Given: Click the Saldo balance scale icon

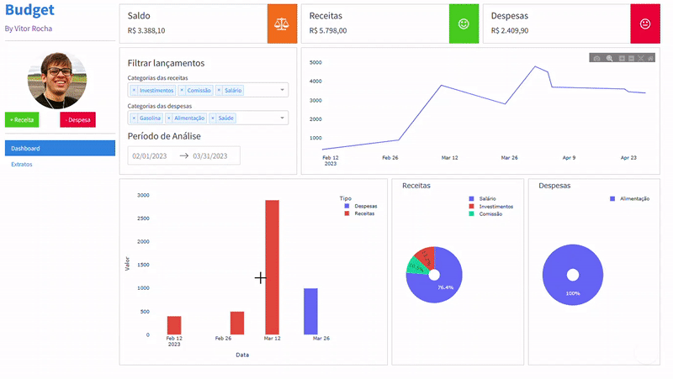Looking at the screenshot, I should click(282, 24).
